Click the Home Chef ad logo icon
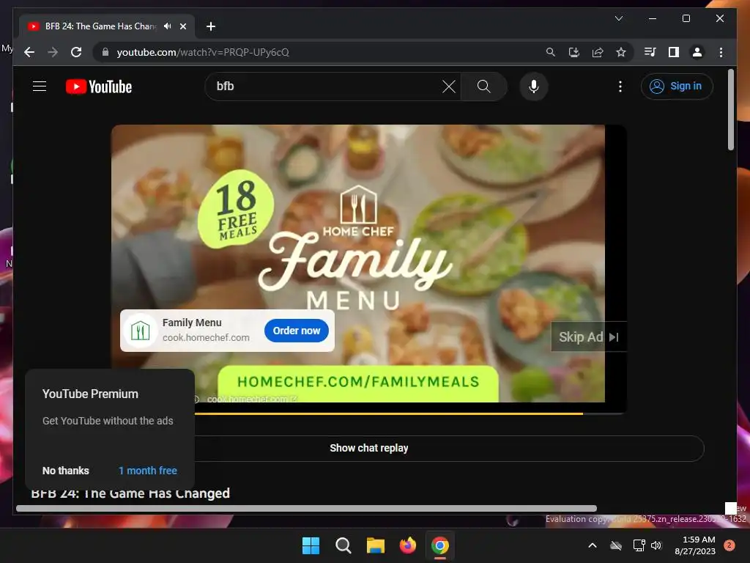Viewport: 750px width, 563px height. point(140,331)
